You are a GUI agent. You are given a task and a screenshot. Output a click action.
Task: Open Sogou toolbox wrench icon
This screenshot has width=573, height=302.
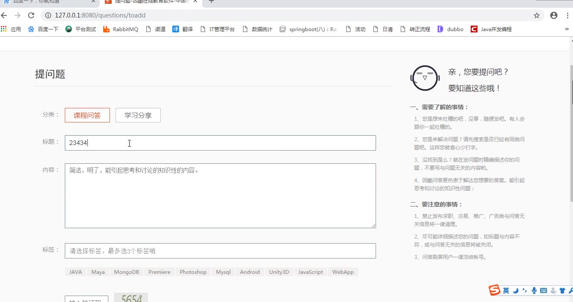[x=570, y=290]
